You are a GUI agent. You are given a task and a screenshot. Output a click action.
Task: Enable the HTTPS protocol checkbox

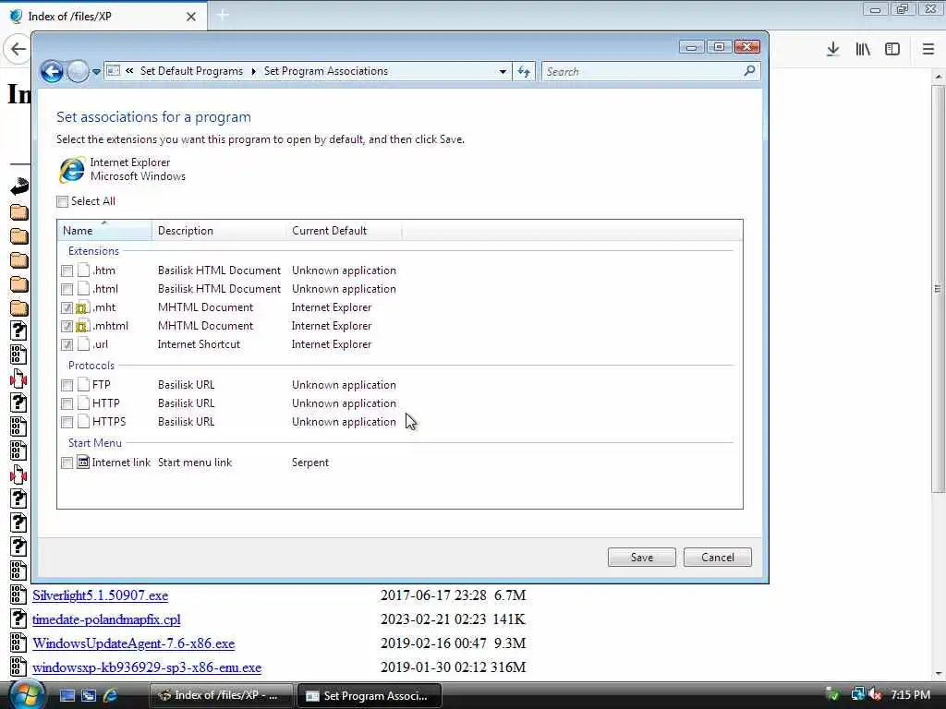tap(67, 422)
